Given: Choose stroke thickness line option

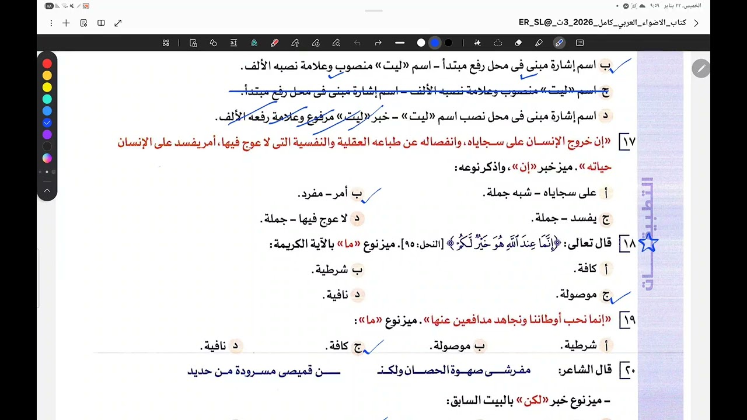Looking at the screenshot, I should point(400,43).
